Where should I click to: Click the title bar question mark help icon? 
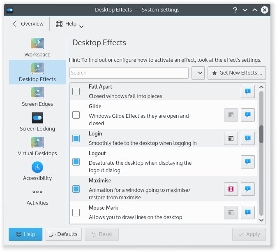pos(235,10)
